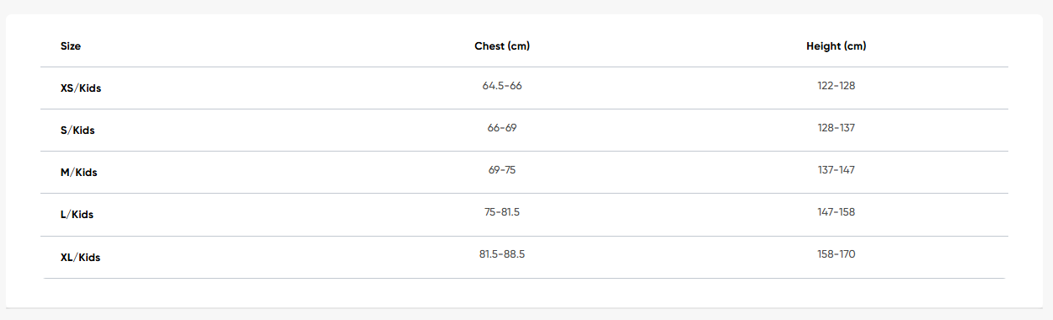Image resolution: width=1053 pixels, height=320 pixels.
Task: Click the Chest (cm) column header
Action: point(502,46)
